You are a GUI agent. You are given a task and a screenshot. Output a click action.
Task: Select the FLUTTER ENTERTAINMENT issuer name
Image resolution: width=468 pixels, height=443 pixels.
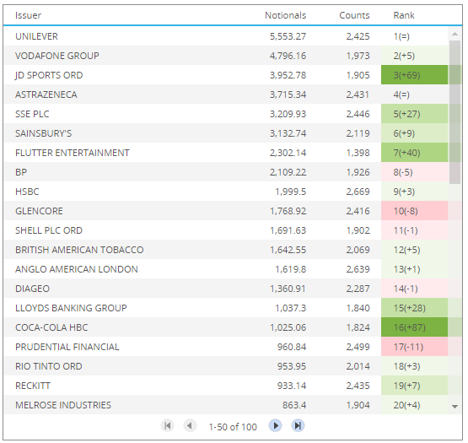pos(73,153)
